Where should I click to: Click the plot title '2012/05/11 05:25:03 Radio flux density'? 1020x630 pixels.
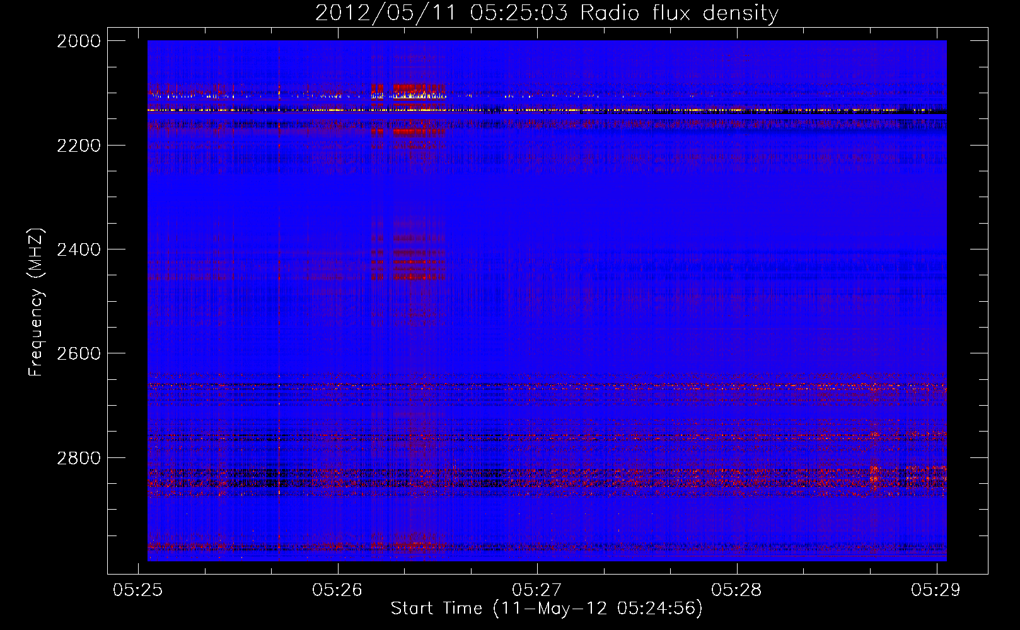547,13
